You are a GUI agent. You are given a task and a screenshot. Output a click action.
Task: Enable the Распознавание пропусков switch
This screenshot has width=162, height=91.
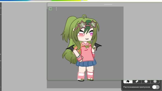coord(156,87)
